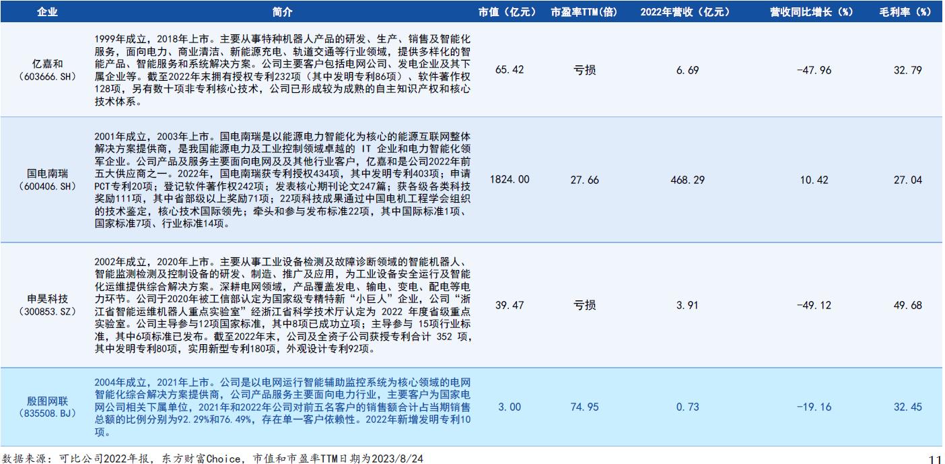
Task: Click the 数据来源 footnote text
Action: point(213,458)
